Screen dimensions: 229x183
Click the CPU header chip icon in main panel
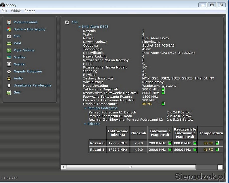[67, 22]
